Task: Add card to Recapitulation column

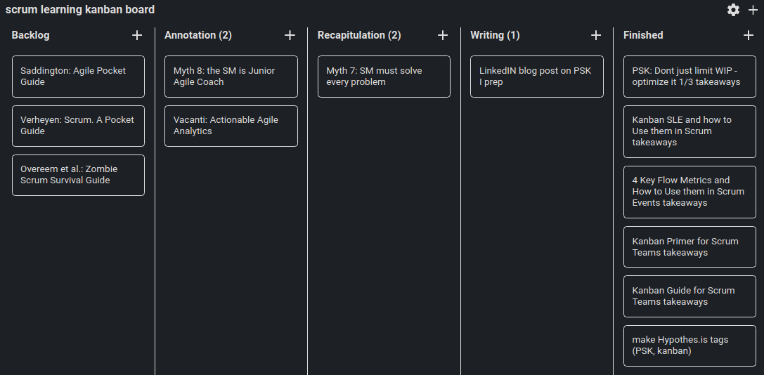Action: (443, 35)
